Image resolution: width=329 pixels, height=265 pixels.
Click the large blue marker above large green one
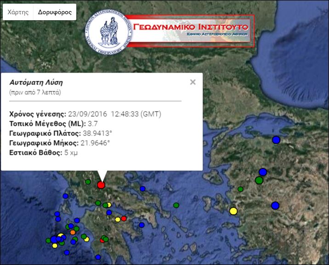[263, 172]
